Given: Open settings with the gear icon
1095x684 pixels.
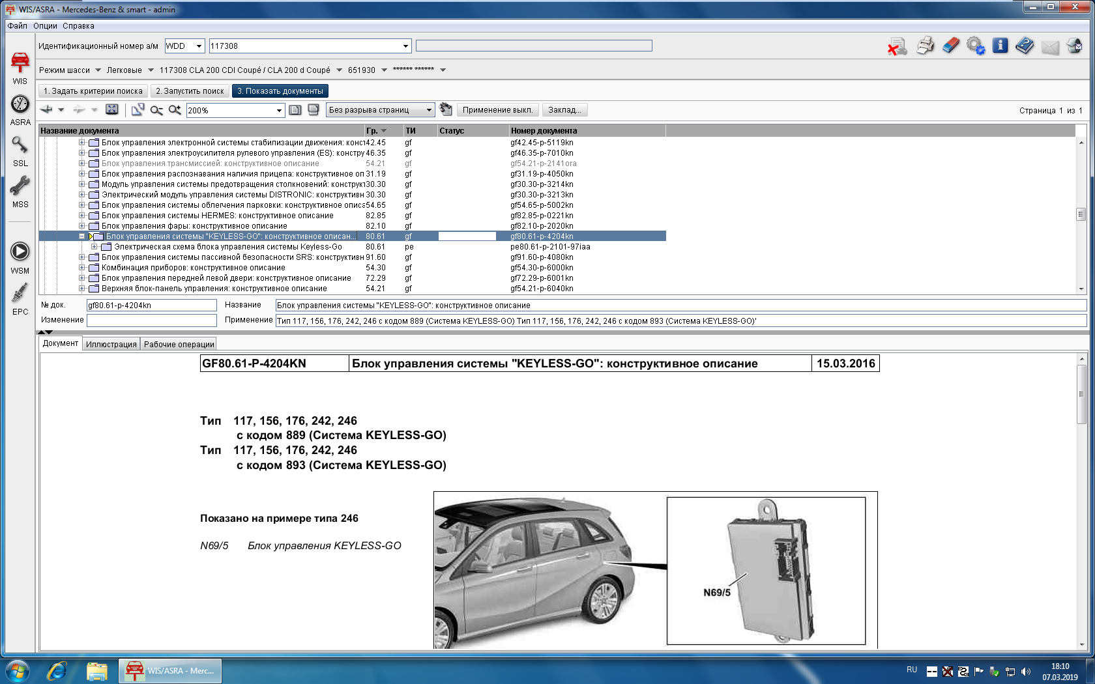Looking at the screenshot, I should pos(976,46).
